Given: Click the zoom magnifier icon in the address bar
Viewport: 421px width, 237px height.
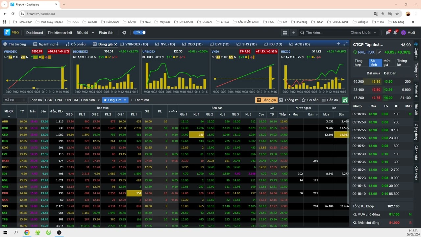Looking at the screenshot, I should [383, 14].
